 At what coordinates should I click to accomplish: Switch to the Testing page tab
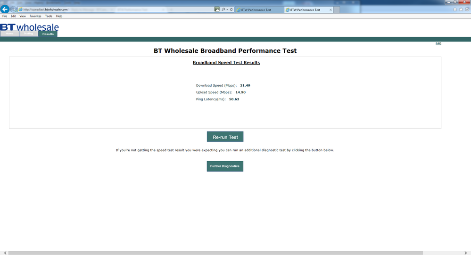(29, 33)
